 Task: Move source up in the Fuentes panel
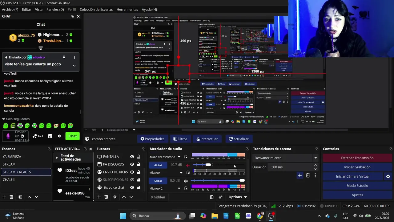coord(124,197)
